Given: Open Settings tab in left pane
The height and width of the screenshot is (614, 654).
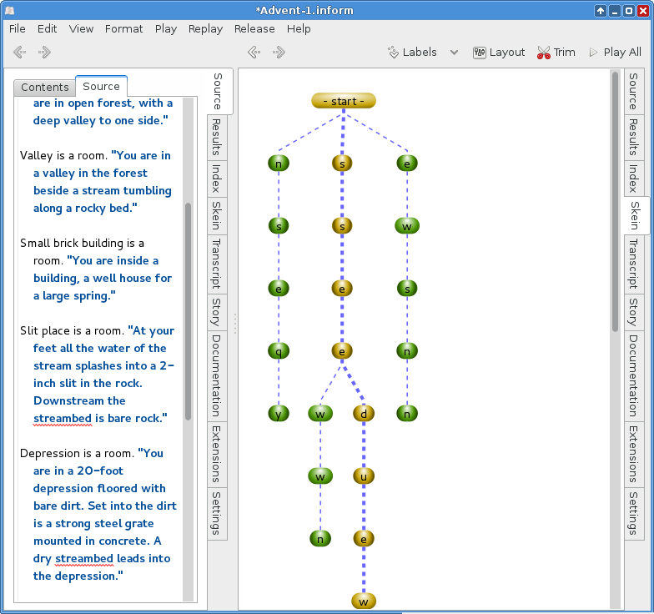Looking at the screenshot, I should [x=217, y=514].
